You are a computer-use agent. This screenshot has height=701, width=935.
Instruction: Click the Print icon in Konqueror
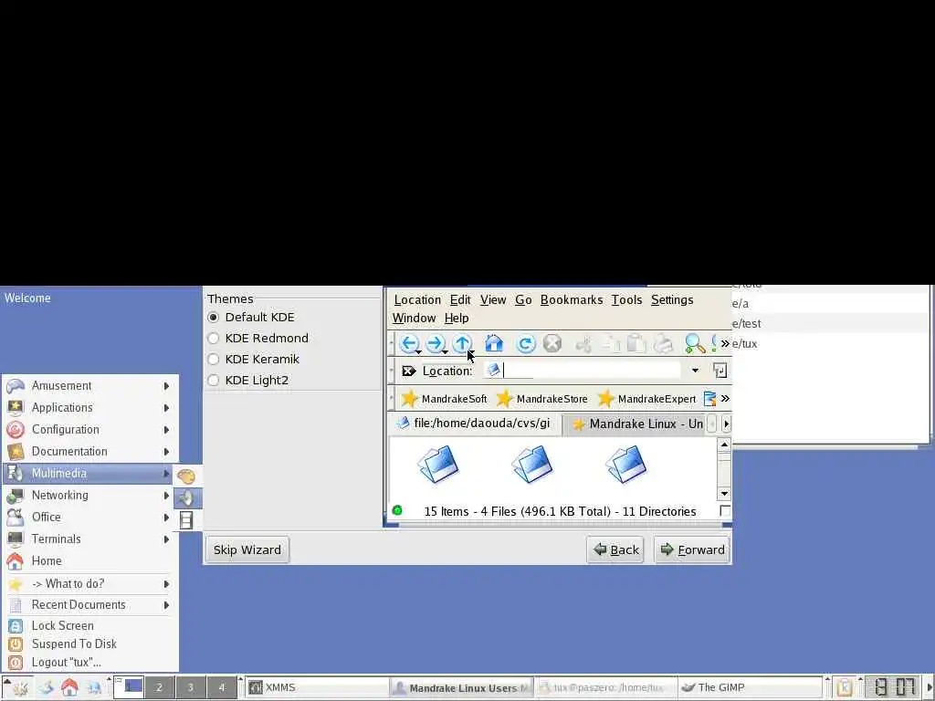663,344
